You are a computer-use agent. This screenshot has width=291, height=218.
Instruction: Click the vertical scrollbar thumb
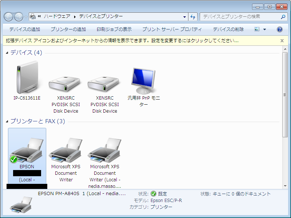[x=285, y=95]
